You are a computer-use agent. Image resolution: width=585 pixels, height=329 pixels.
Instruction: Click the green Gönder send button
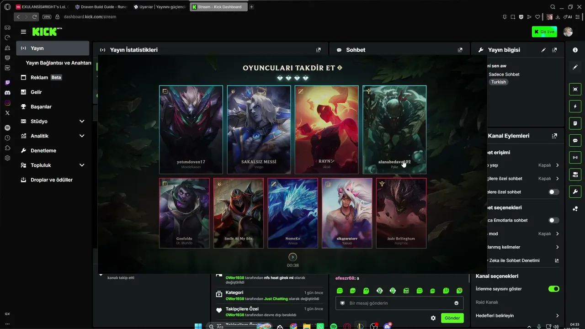452,318
